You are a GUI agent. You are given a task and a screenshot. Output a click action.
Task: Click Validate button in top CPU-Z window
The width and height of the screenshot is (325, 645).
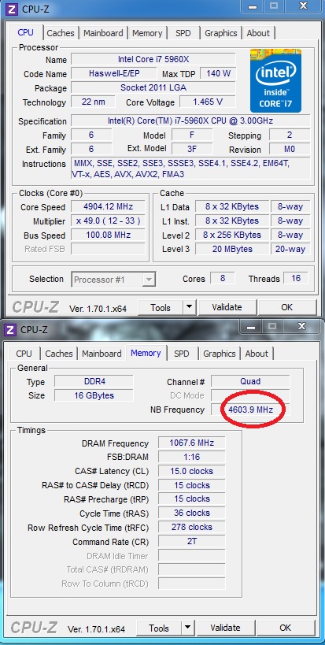[227, 307]
